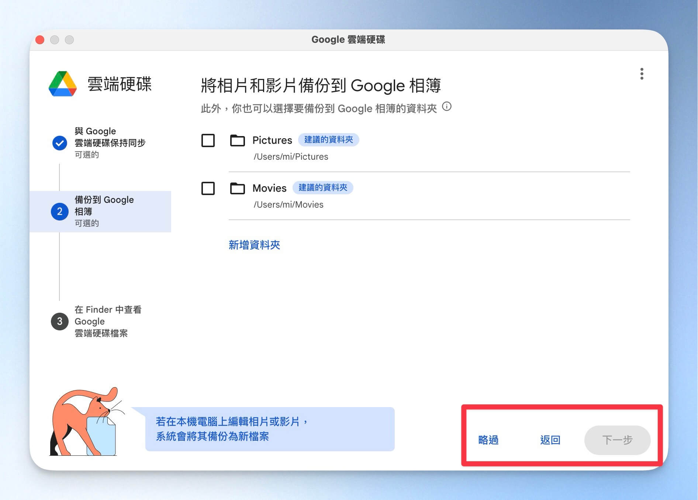Select step 與 Google 雲端硬碟保持同步
Screen dimensions: 698x500
[100, 143]
